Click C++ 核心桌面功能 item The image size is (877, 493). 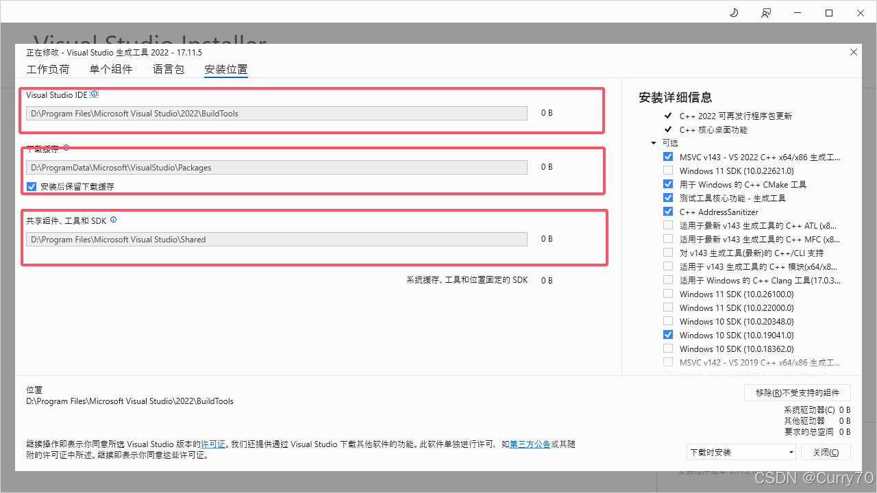click(x=713, y=129)
